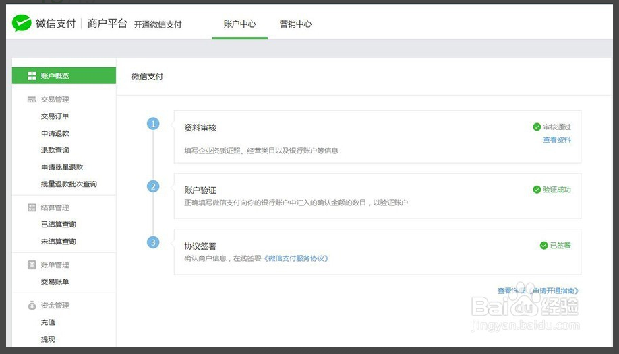Switch to the 营销中心 tab
The image size is (619, 354).
295,24
